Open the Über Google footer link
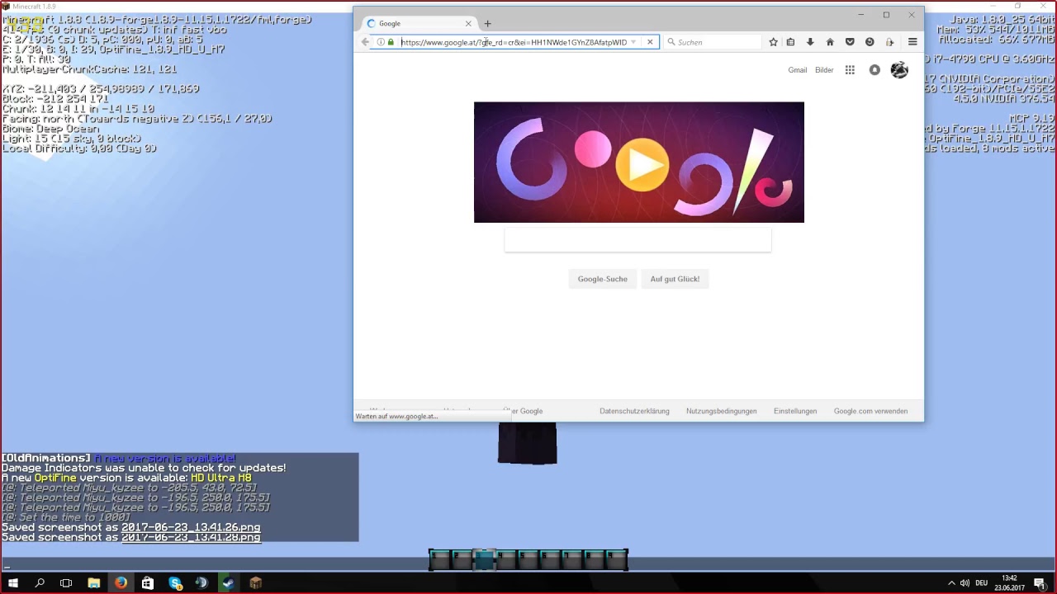Image resolution: width=1057 pixels, height=594 pixels. (523, 411)
